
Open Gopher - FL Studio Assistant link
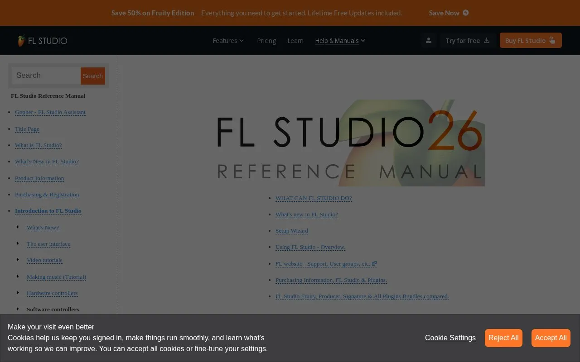coord(50,112)
